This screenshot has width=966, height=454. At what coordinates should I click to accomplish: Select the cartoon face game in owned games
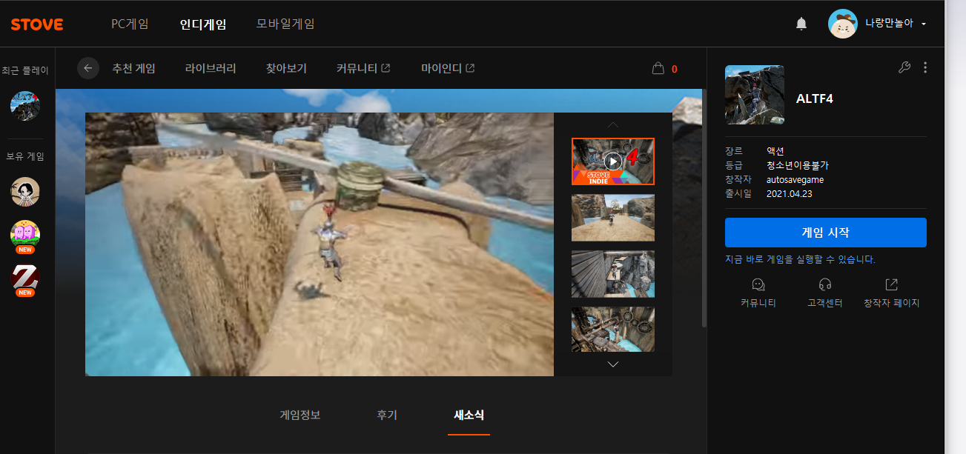(25, 192)
